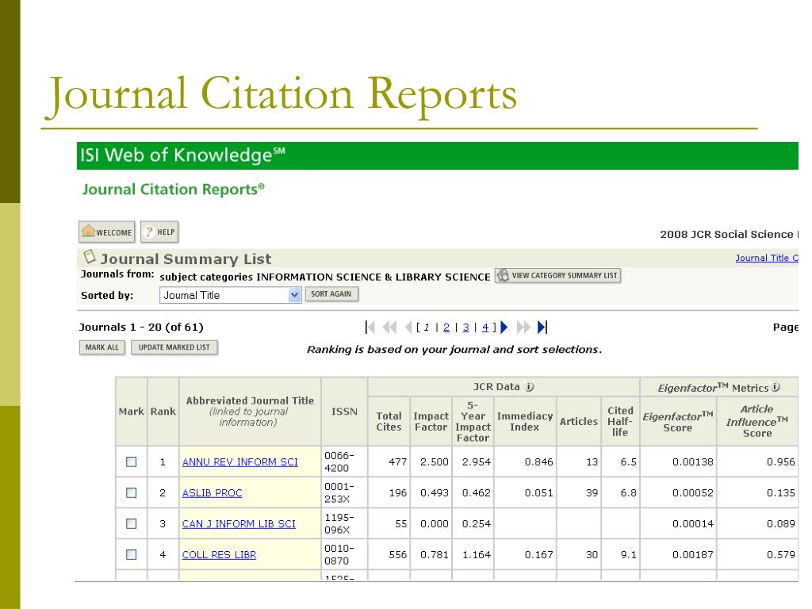Open the COLL RES LIBR journal link
The width and height of the screenshot is (812, 609).
click(219, 555)
